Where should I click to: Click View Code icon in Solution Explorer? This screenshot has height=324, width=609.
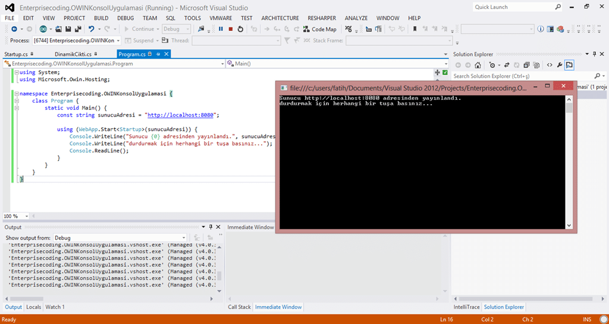(x=550, y=65)
